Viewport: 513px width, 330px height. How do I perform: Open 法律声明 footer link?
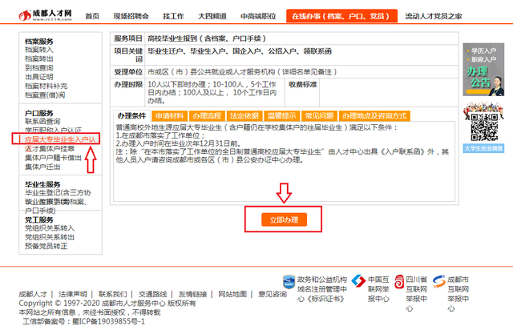73,294
